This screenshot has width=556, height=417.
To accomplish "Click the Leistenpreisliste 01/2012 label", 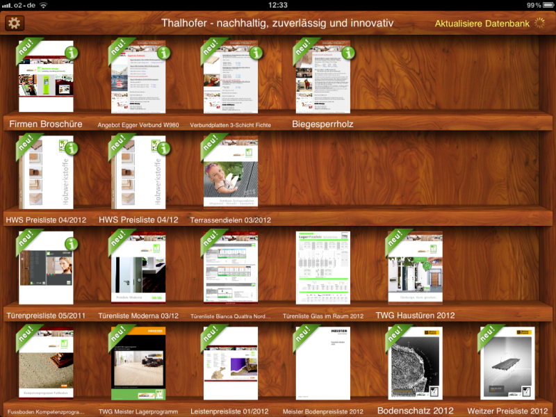I will tap(229, 411).
